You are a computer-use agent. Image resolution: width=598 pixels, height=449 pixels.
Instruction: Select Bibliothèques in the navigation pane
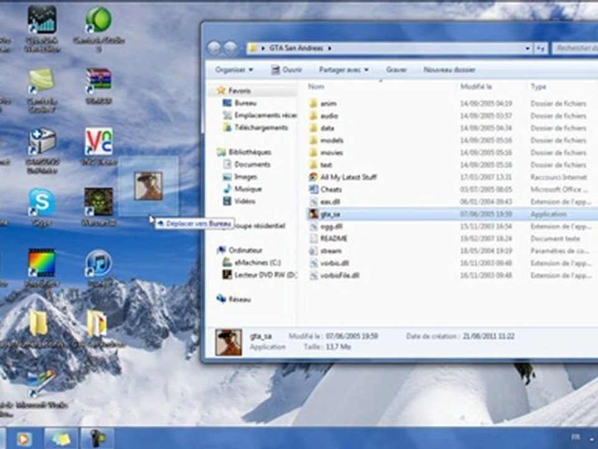(244, 152)
